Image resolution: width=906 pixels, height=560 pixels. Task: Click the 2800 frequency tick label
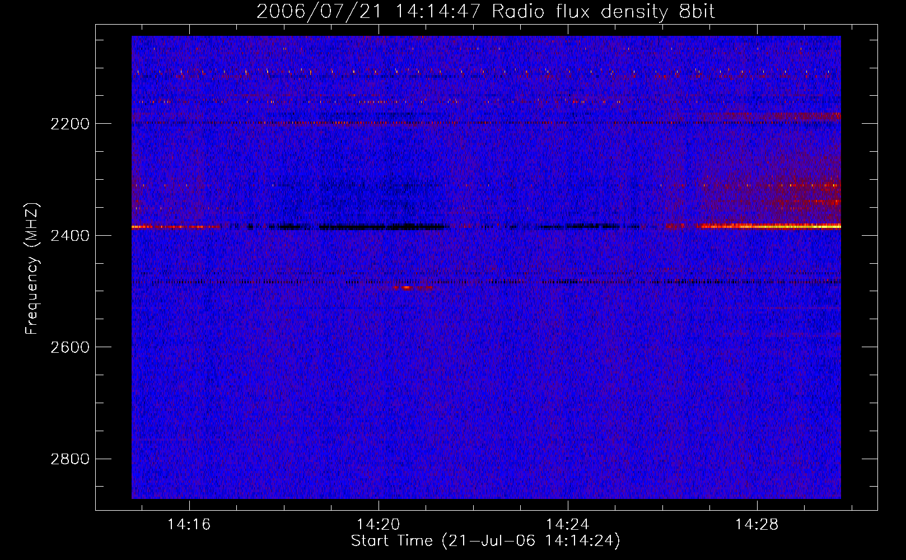pyautogui.click(x=70, y=459)
